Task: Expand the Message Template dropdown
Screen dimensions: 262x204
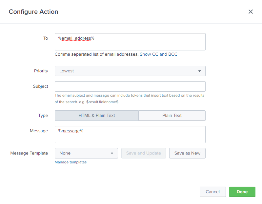Action: coord(86,153)
